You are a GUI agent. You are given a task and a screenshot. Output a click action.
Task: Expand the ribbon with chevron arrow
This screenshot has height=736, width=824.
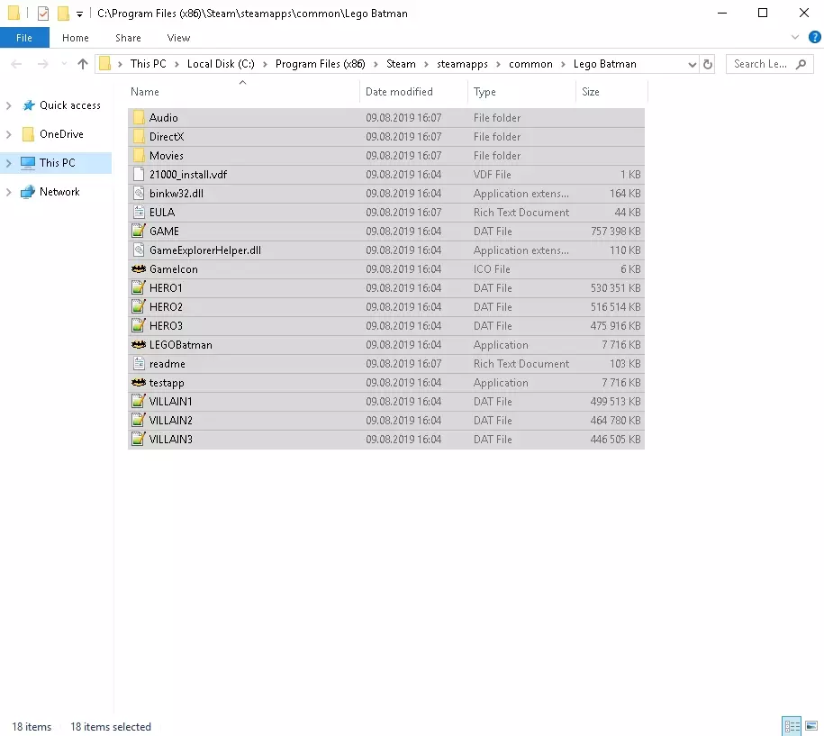pyautogui.click(x=794, y=38)
